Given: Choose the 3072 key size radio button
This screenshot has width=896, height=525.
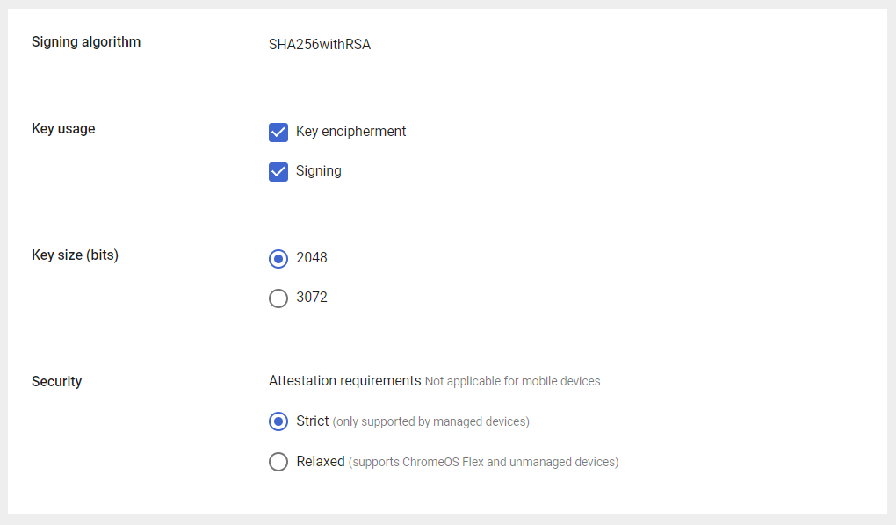Looking at the screenshot, I should tap(278, 298).
